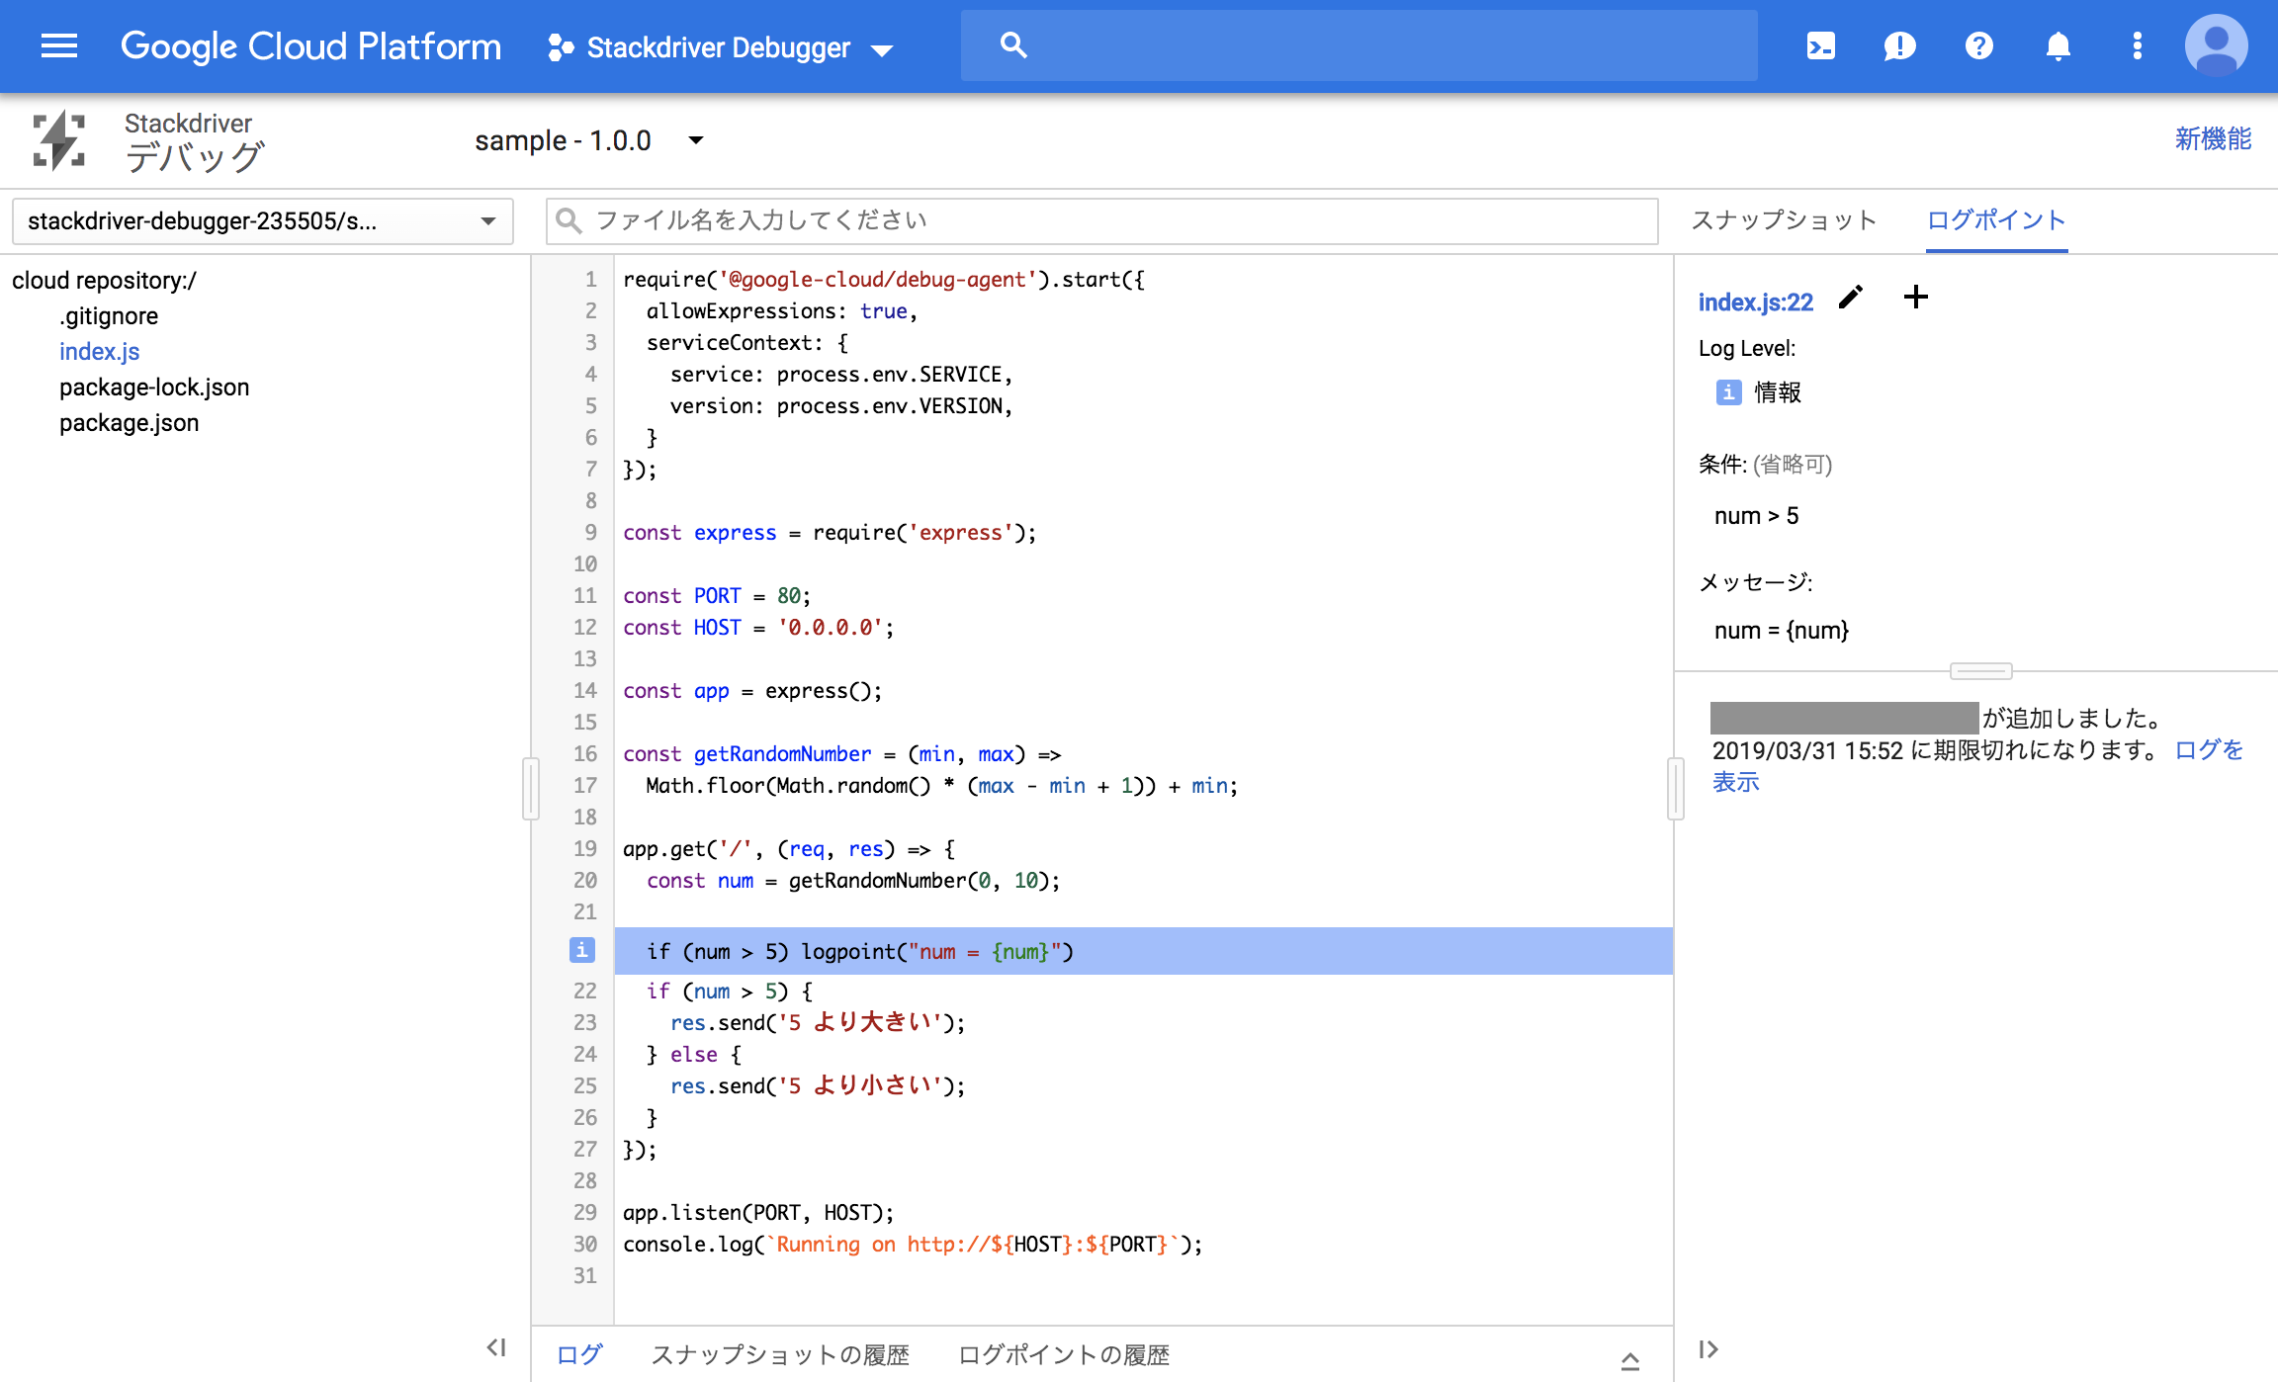Open notifications bell icon

point(2058,46)
